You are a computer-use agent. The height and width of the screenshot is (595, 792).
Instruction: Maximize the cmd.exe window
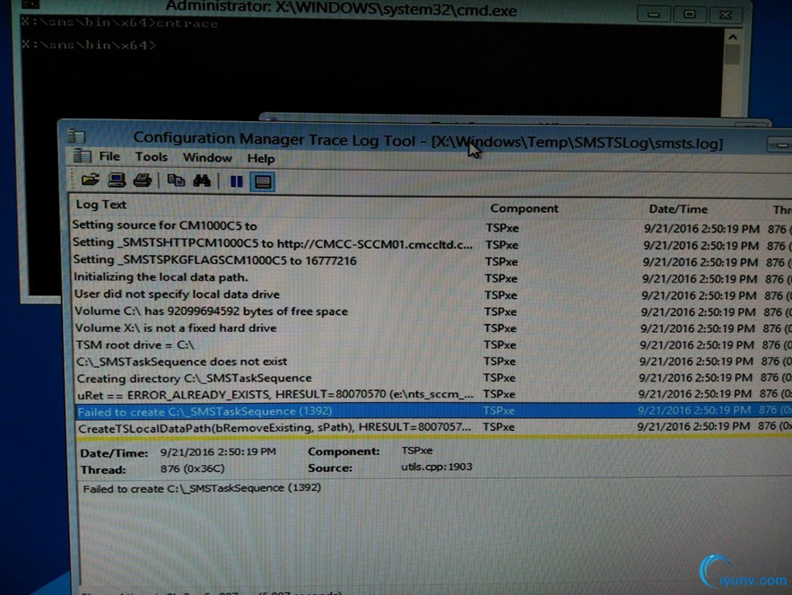[689, 14]
